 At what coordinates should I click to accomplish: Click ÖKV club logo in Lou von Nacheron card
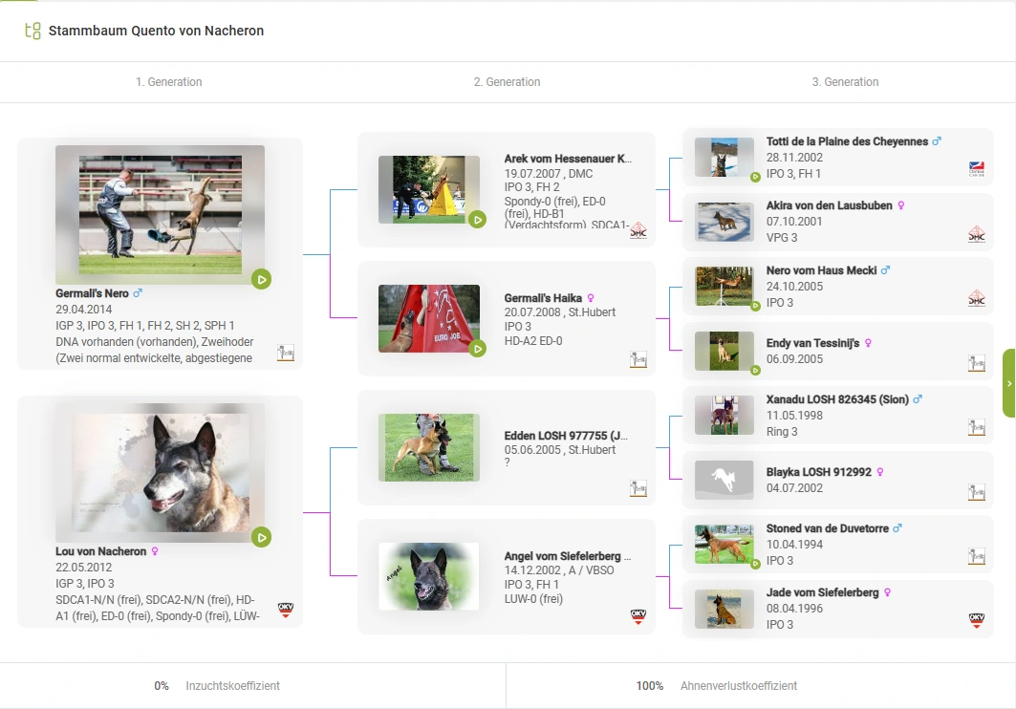click(285, 610)
